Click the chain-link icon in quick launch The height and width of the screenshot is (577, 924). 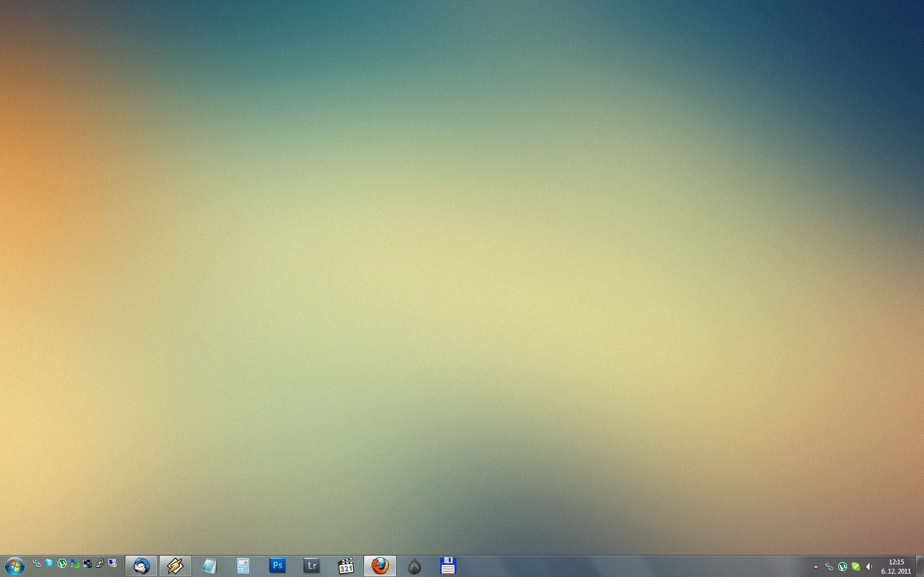[x=37, y=563]
